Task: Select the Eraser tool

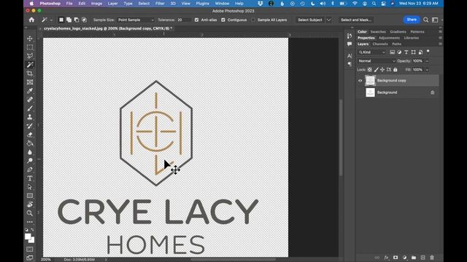Action: point(30,135)
